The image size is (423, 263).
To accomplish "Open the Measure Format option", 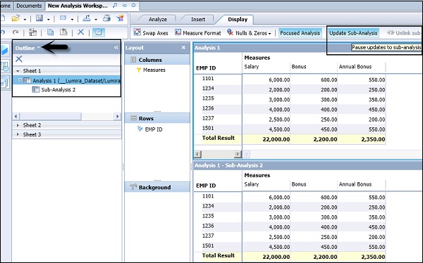I will pyautogui.click(x=197, y=33).
